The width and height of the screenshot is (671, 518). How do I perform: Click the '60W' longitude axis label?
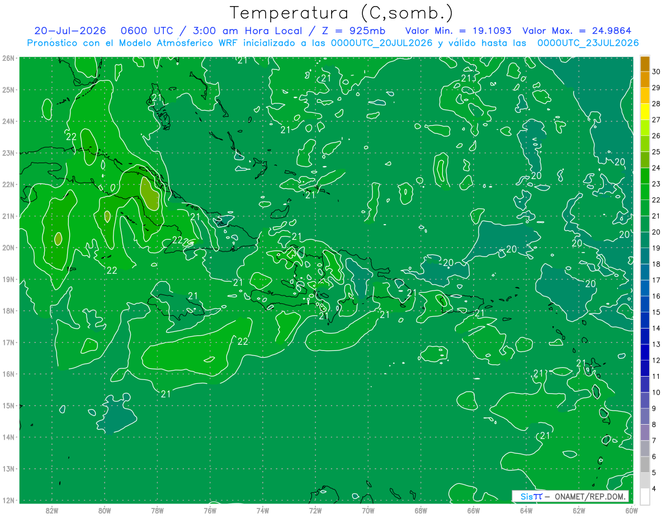[631, 510]
